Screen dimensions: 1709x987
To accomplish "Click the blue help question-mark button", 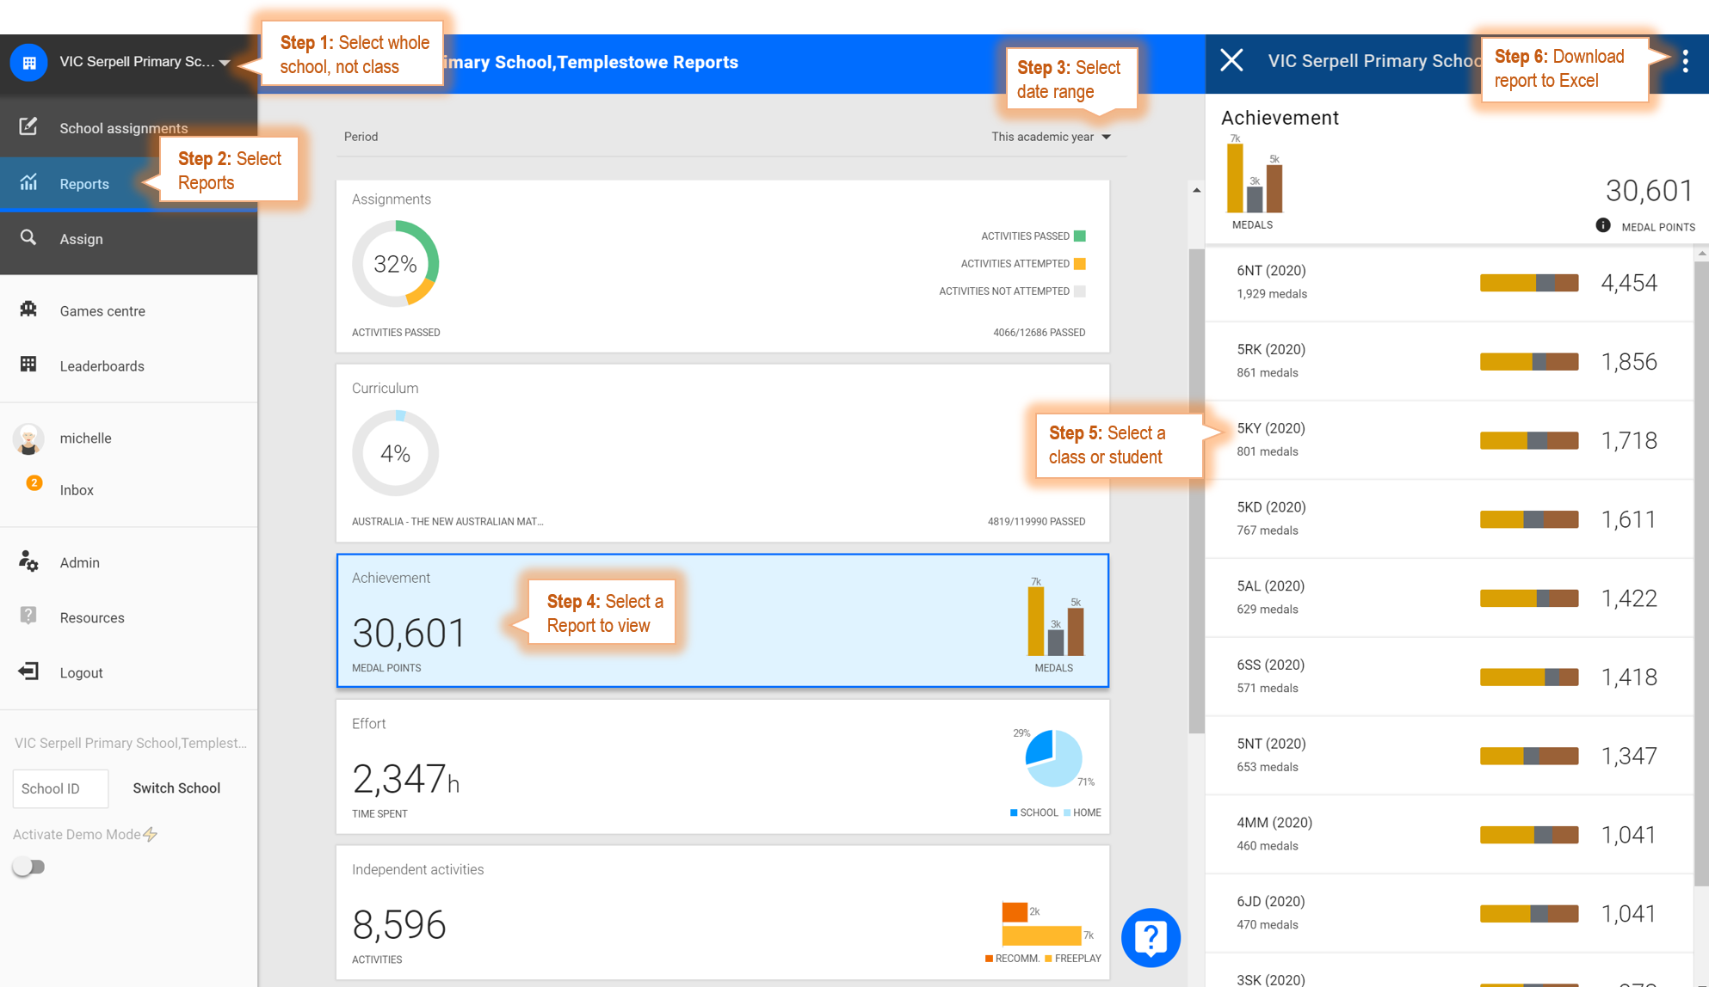I will (x=1151, y=938).
